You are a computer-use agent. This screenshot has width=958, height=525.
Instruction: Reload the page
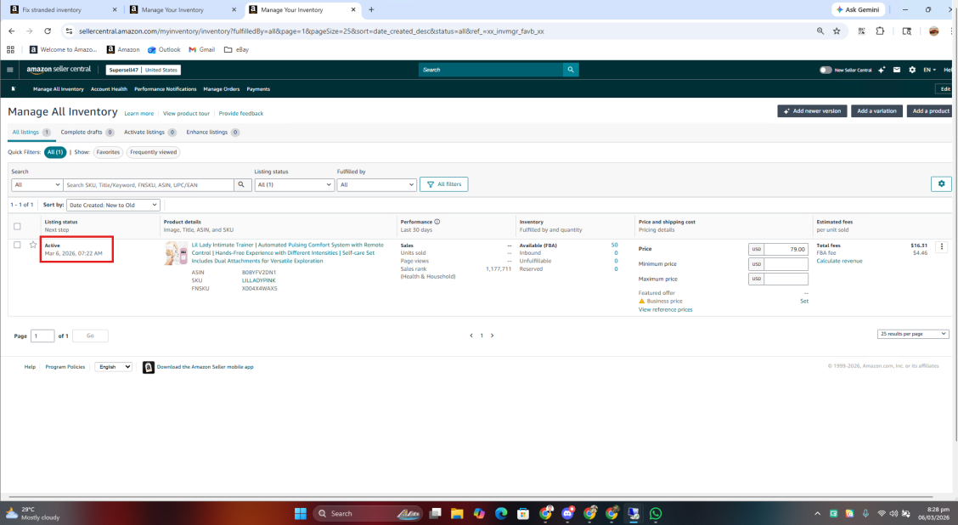pyautogui.click(x=47, y=31)
